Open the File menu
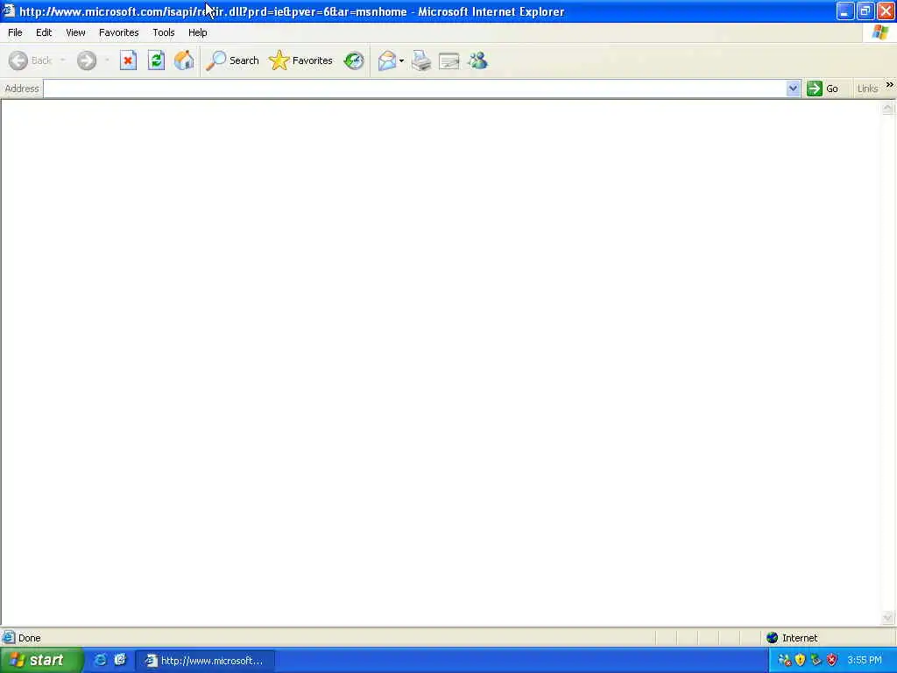The height and width of the screenshot is (673, 897). pos(15,32)
